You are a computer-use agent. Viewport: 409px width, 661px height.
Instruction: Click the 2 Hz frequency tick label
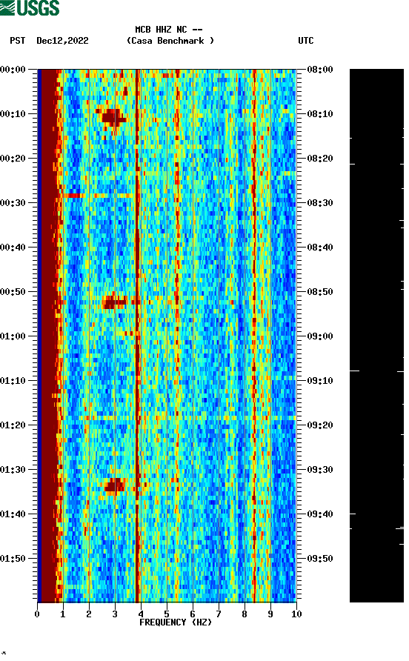pyautogui.click(x=89, y=614)
